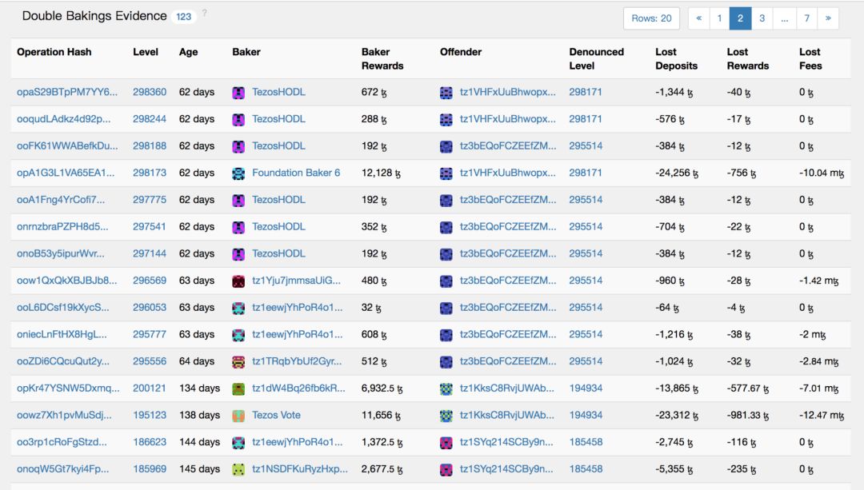864x490 pixels.
Task: Click offender avatar in opA1G3L1VA65EA1 row
Action: (446, 173)
